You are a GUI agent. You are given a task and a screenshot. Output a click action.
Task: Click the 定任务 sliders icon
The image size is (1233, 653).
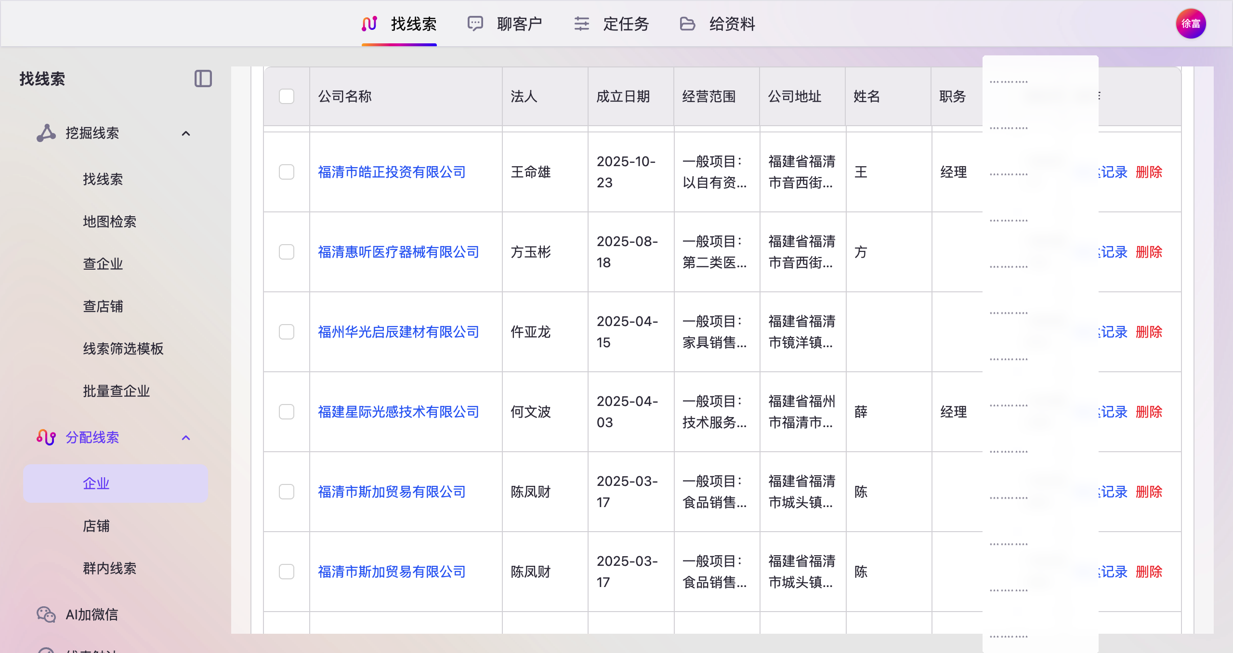581,24
